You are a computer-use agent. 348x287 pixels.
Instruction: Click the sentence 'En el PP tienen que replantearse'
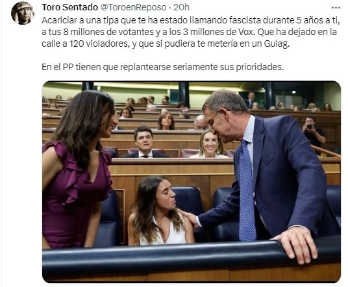coord(163,67)
